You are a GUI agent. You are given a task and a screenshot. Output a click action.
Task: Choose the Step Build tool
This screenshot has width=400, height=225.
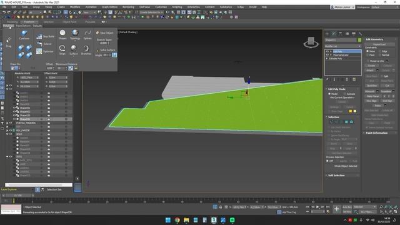45,36
